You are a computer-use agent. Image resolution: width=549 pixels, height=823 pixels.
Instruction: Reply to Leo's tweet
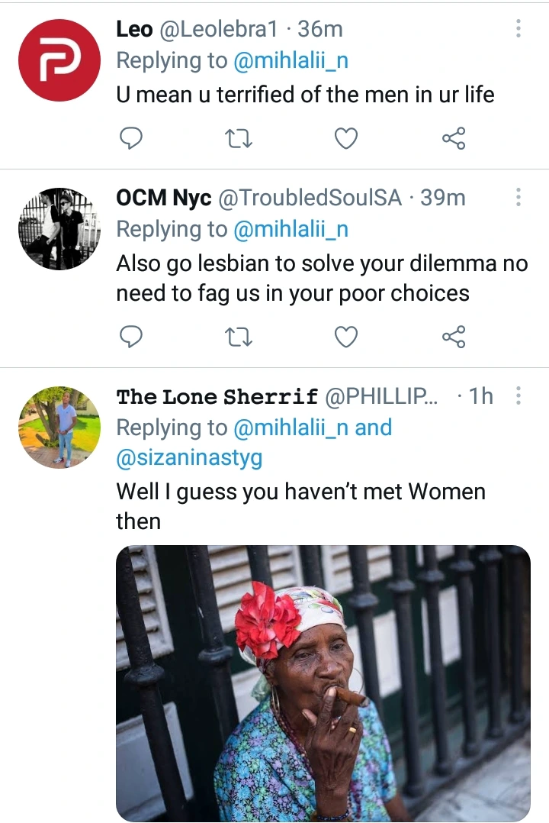point(131,138)
